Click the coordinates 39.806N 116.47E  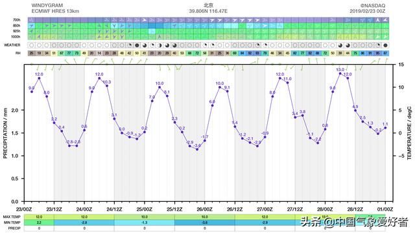tap(208, 11)
